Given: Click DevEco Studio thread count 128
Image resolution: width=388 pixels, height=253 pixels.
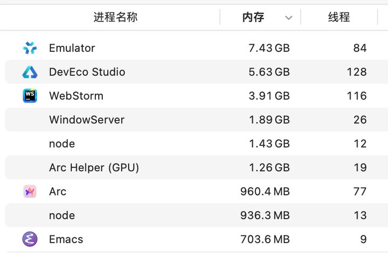Looking at the screenshot, I should [357, 72].
